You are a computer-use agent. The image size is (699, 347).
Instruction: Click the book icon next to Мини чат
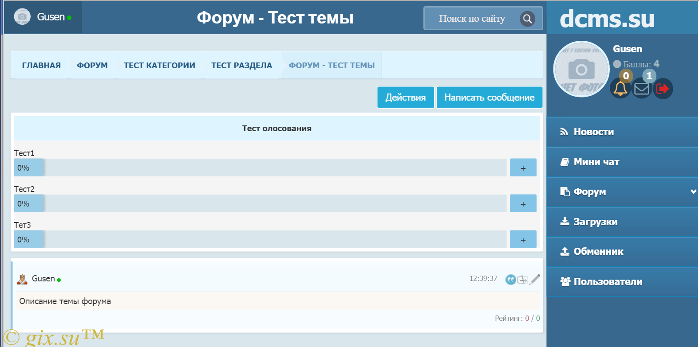(565, 162)
